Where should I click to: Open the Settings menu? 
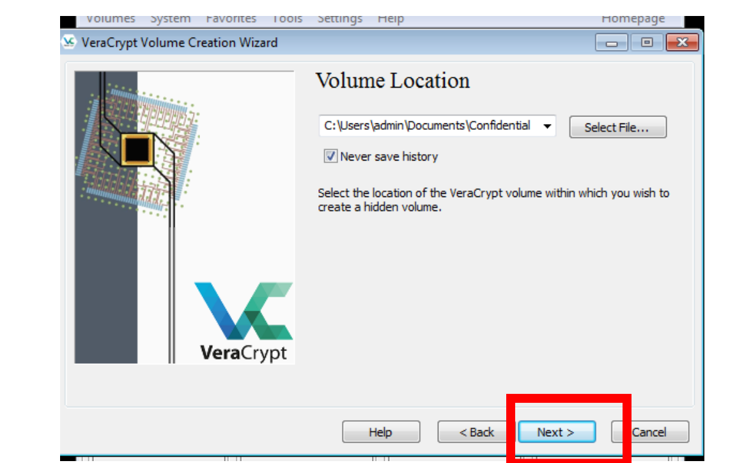pos(340,19)
